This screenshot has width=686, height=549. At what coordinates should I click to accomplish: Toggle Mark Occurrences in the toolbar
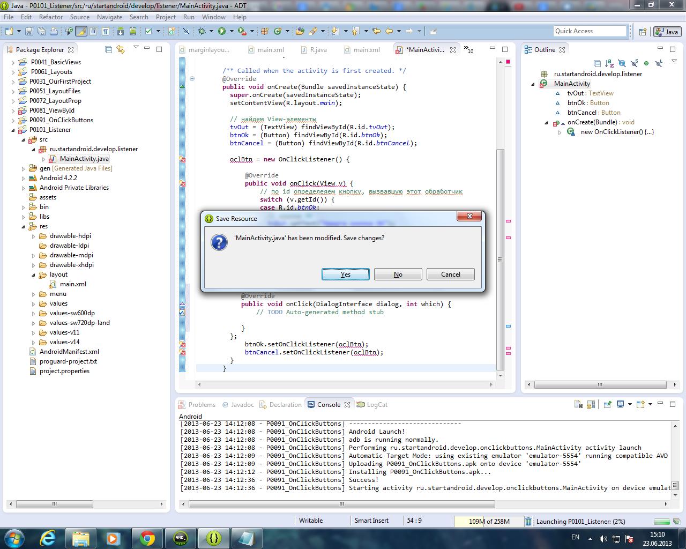click(81, 31)
